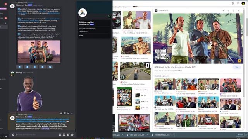Screen dimensions: 248x139
Task: Click the add attachment plus icon in message bar
Action: coord(13,135)
